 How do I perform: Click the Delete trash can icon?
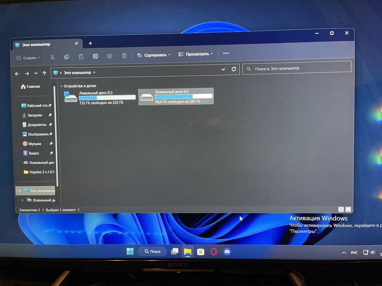[x=124, y=56]
